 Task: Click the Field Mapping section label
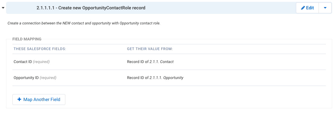click(x=27, y=39)
